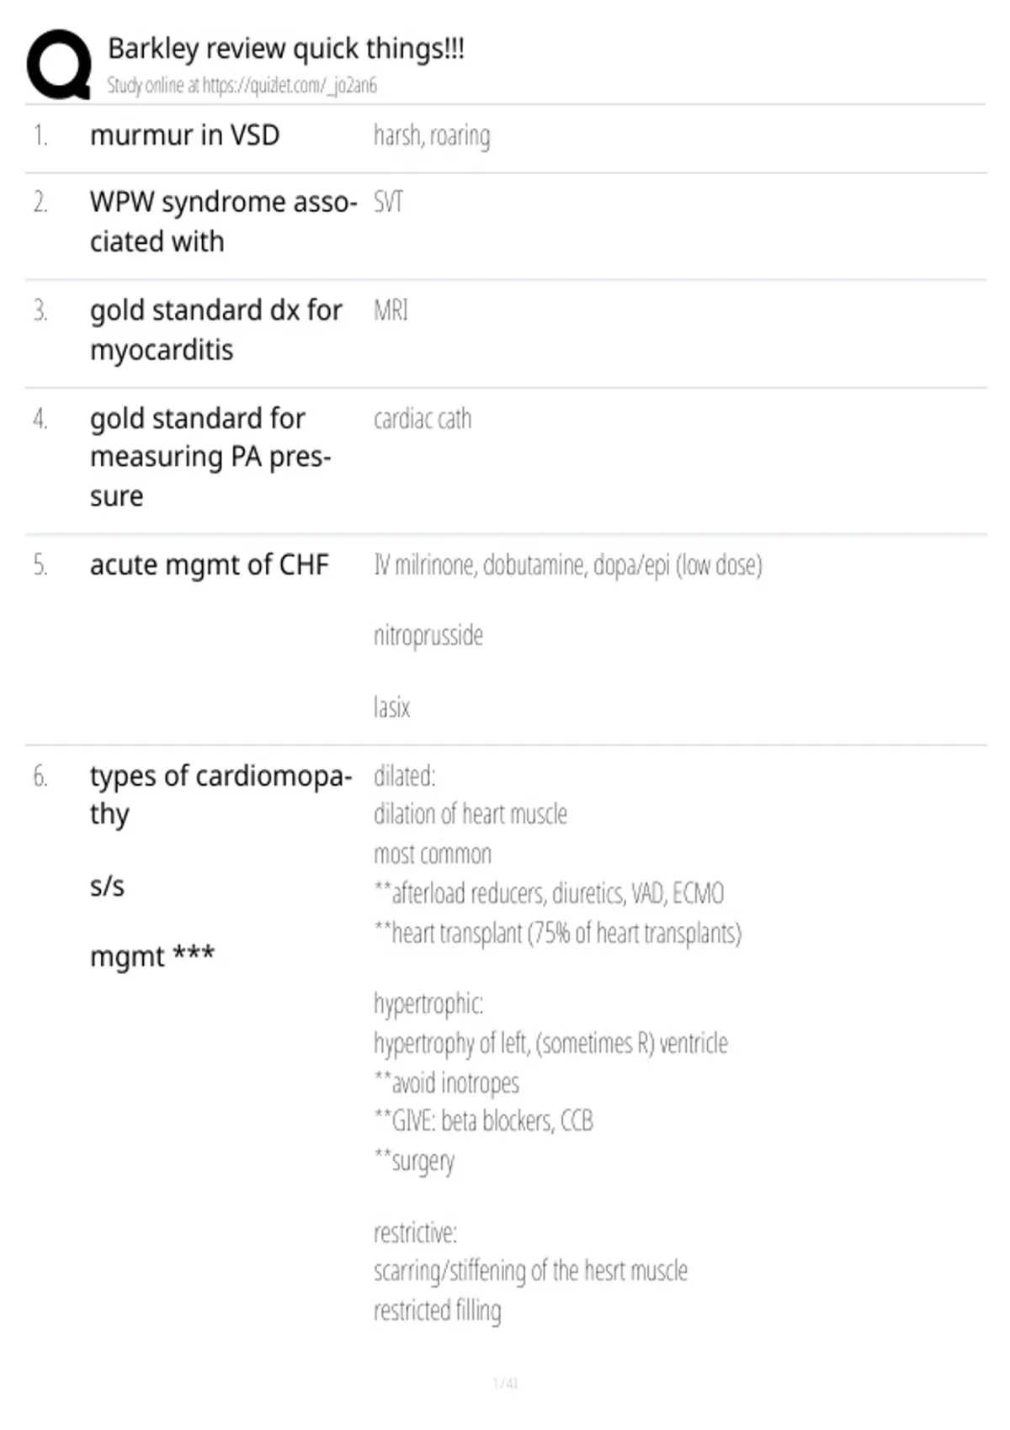The height and width of the screenshot is (1430, 1010).
Task: Select the 'types of cardiomopathy' term
Action: [x=221, y=794]
